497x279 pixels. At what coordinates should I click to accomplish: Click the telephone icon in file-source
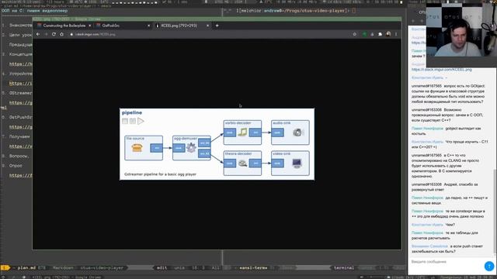[x=137, y=148]
